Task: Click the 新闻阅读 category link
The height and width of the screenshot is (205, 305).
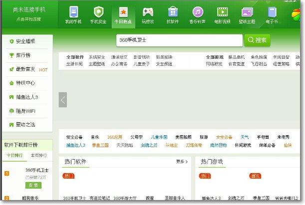Action: pyautogui.click(x=164, y=57)
